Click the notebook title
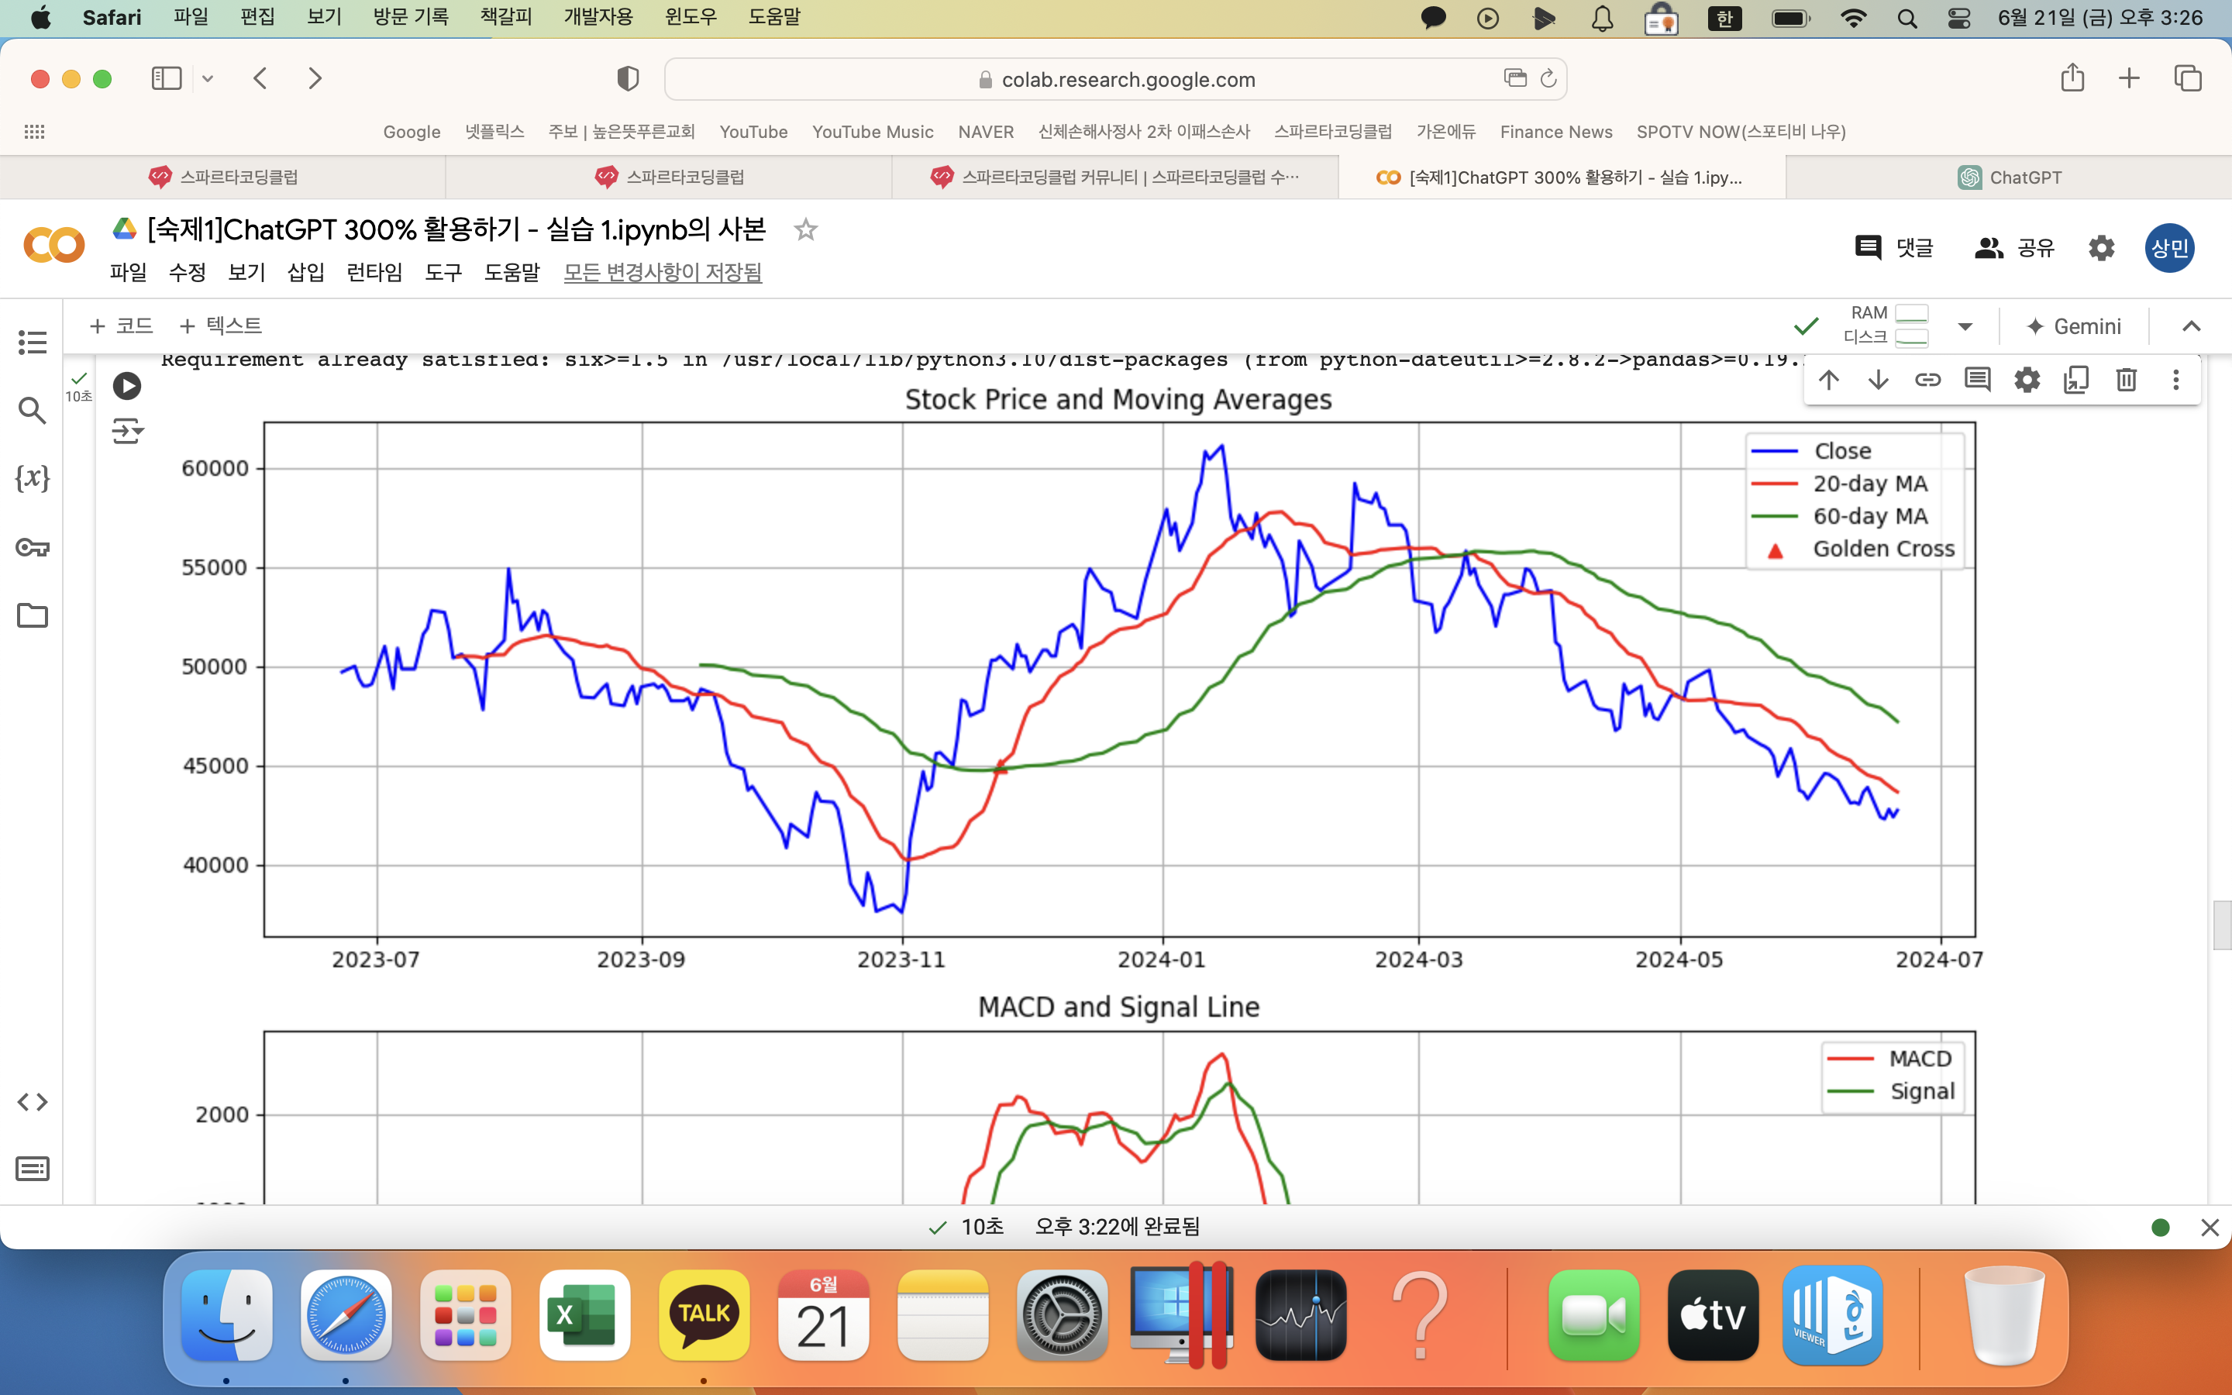Screen dimensions: 2232x1395 tap(456, 229)
